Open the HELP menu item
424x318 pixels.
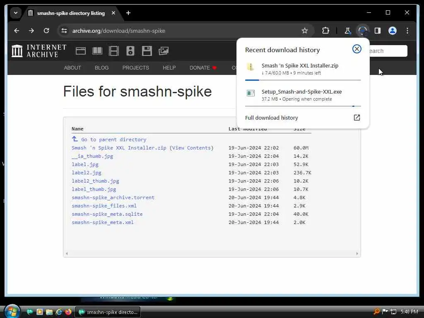coord(169,67)
